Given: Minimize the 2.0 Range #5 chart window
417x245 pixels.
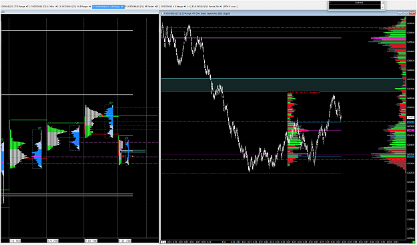Looking at the screenshot, I should tap(400, 13).
